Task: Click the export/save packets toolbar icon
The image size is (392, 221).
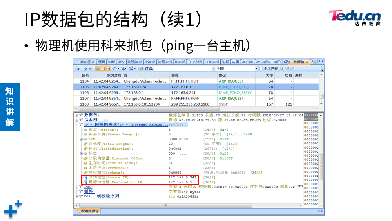Action: (78, 68)
